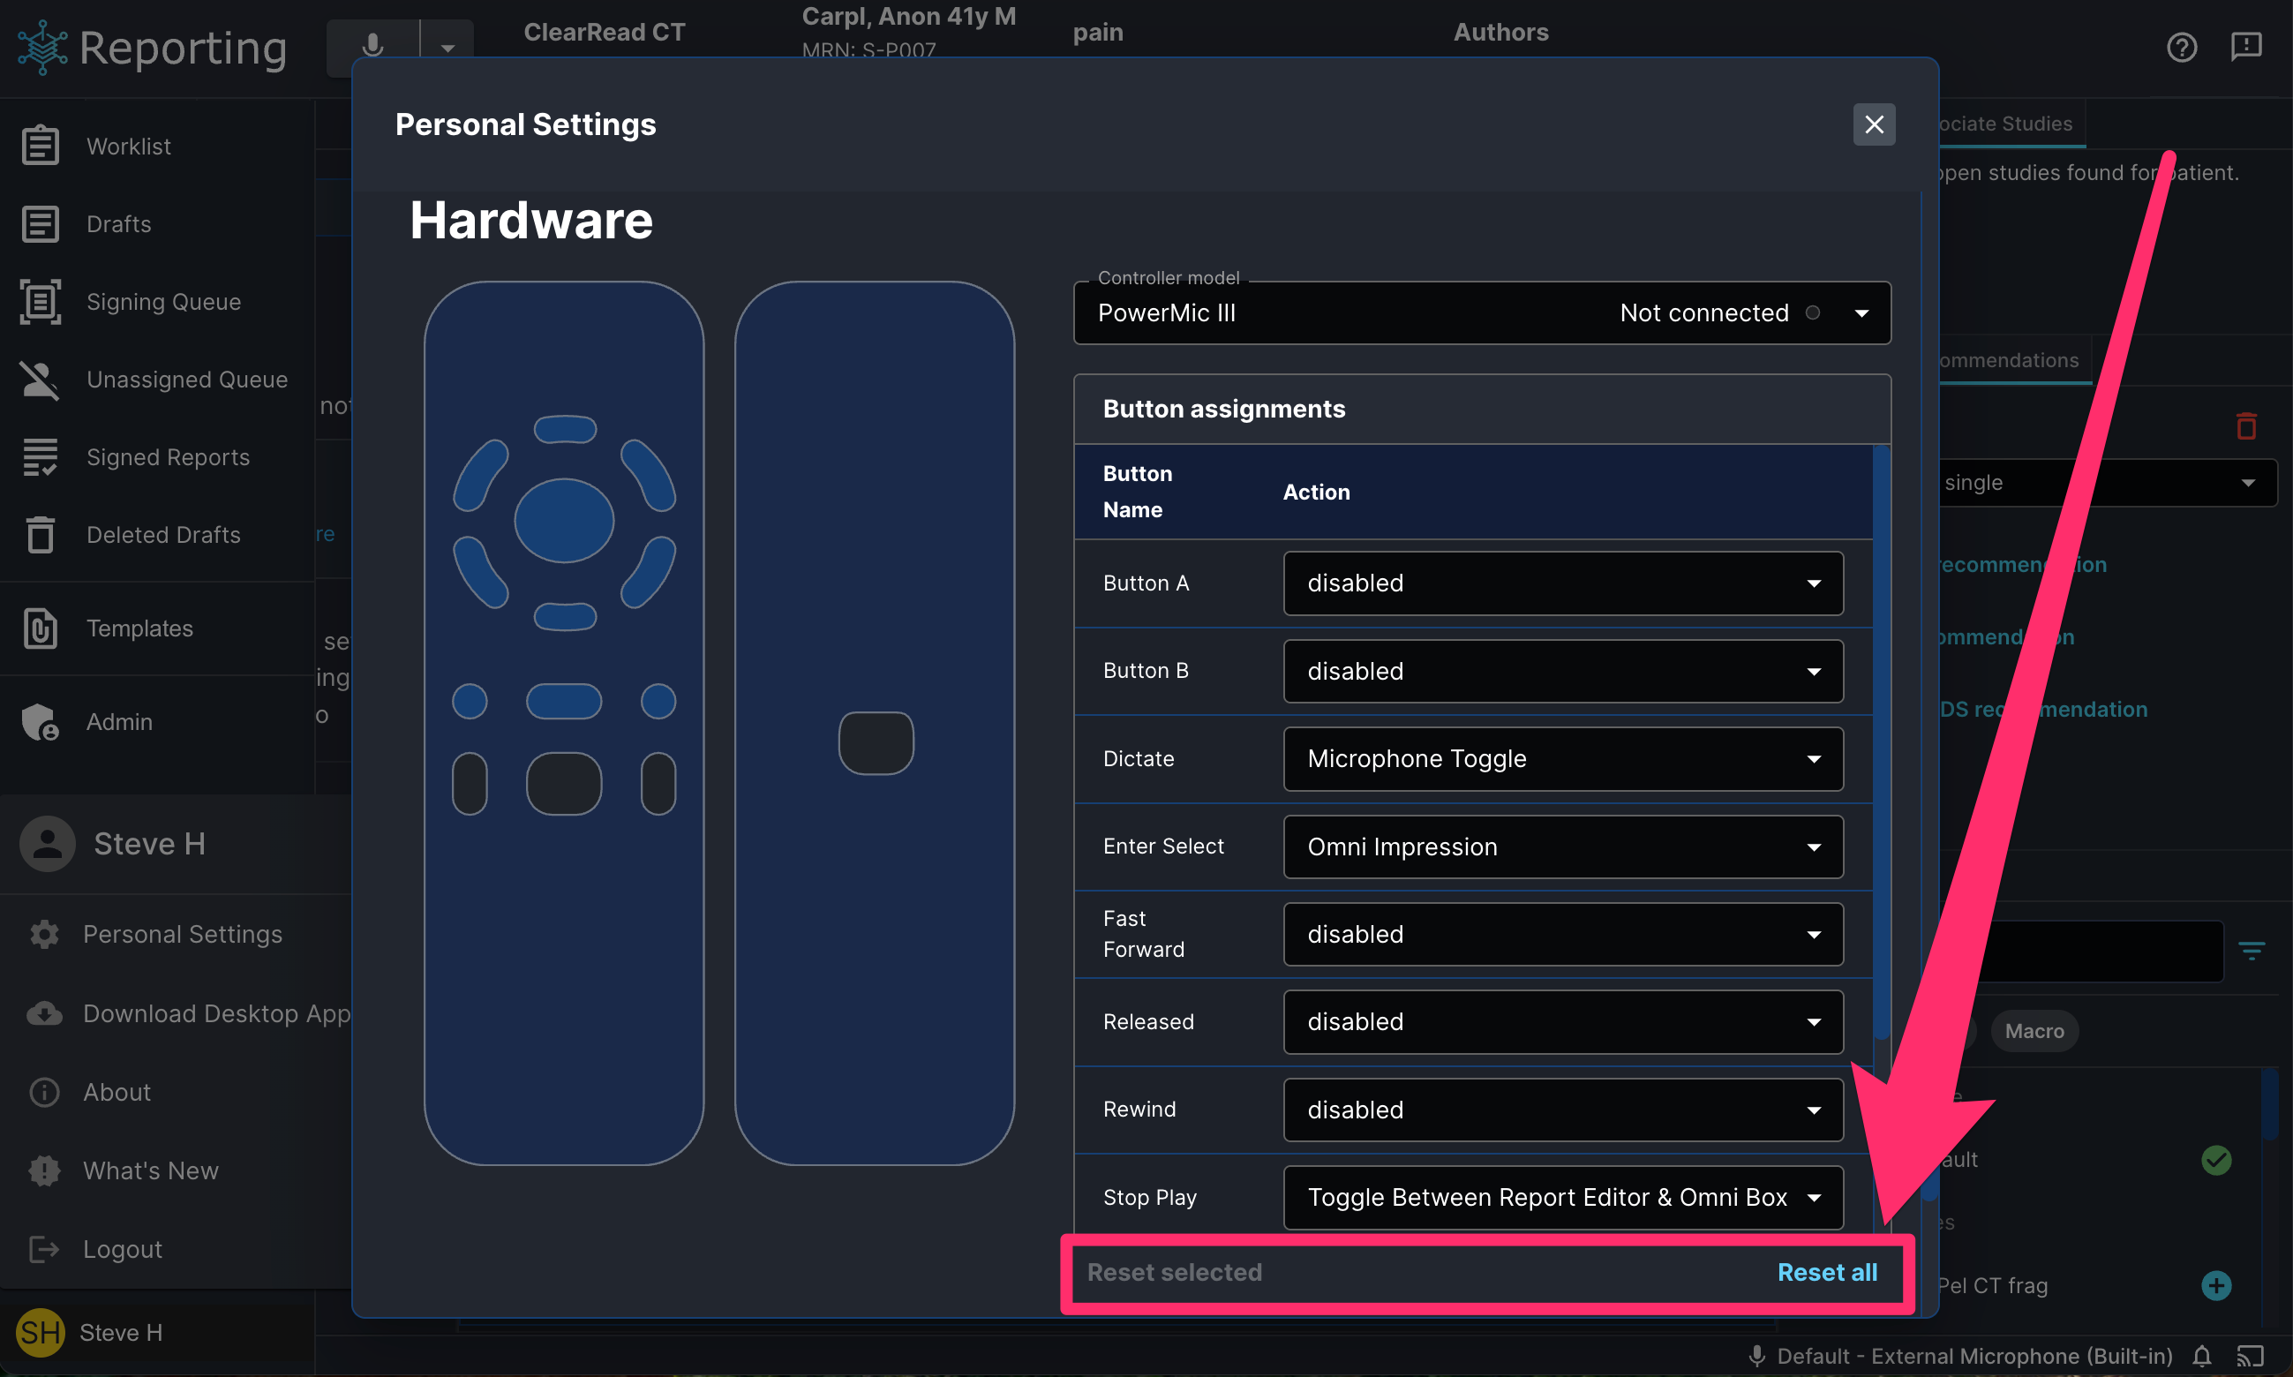
Task: Click patient name Carpl, Anon 41y M
Action: point(908,16)
